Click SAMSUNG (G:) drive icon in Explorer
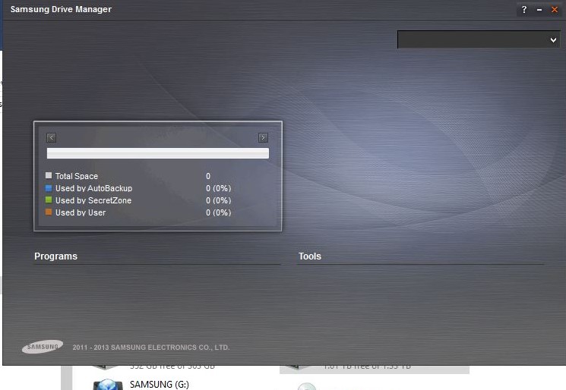566x390 pixels. click(108, 385)
